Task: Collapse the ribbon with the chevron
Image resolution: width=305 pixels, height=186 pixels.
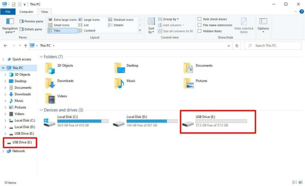Action: click(x=296, y=12)
